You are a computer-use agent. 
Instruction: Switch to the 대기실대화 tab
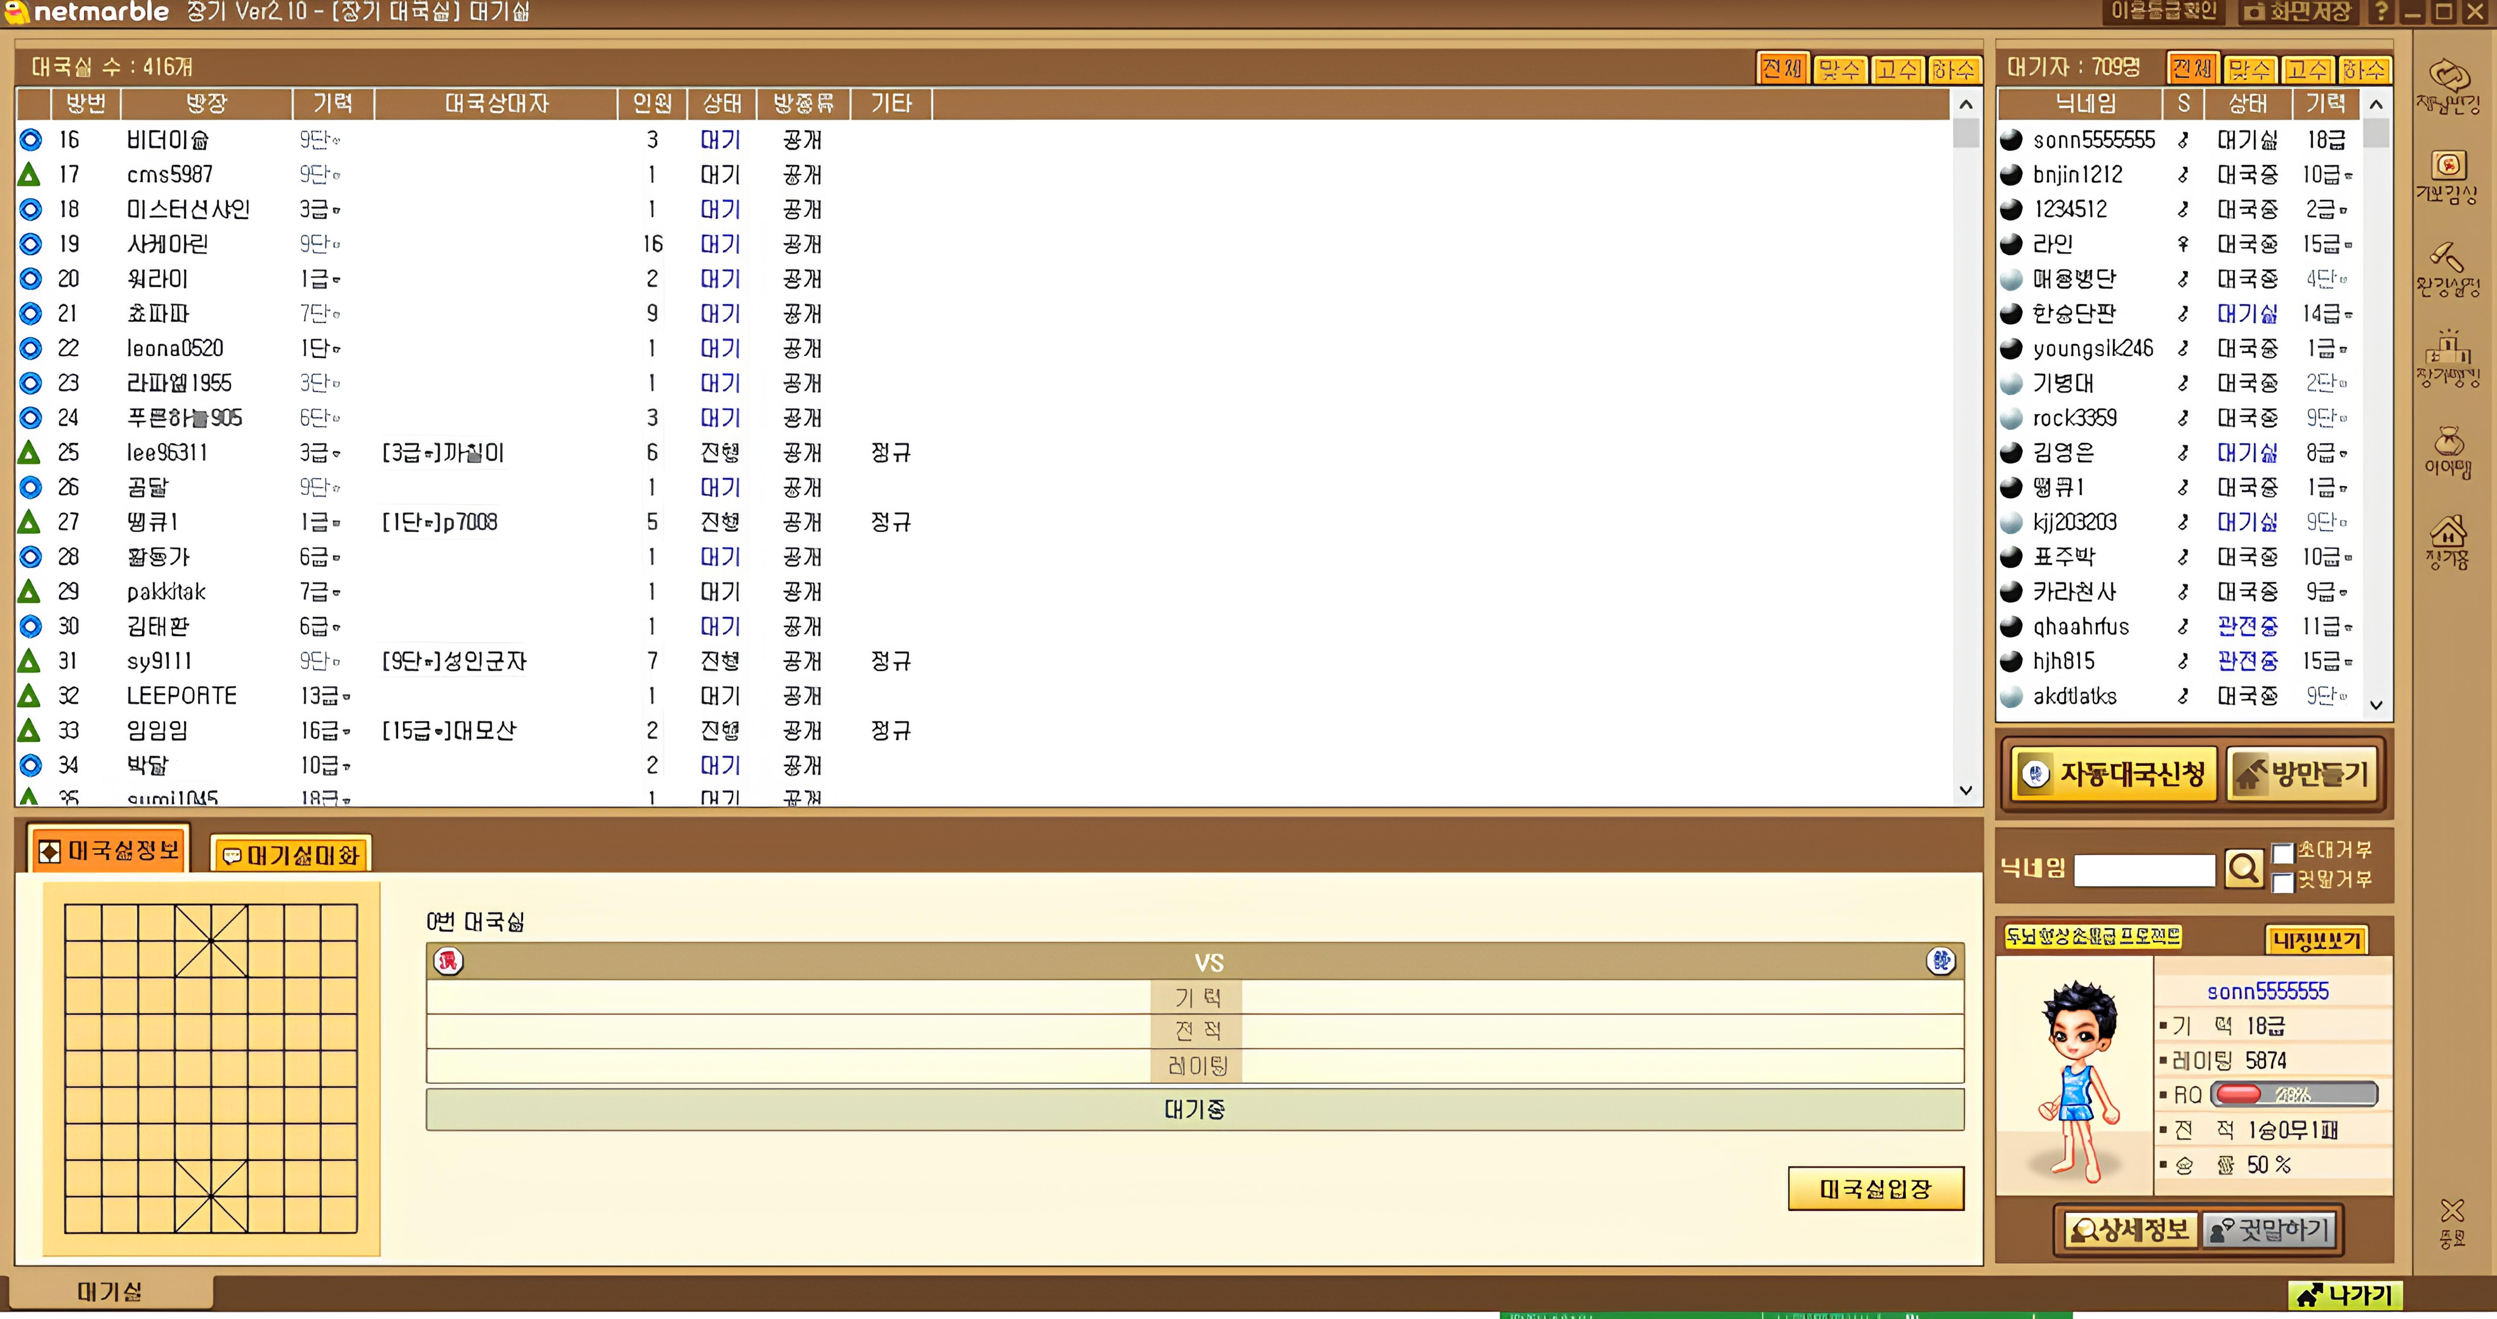tap(291, 855)
